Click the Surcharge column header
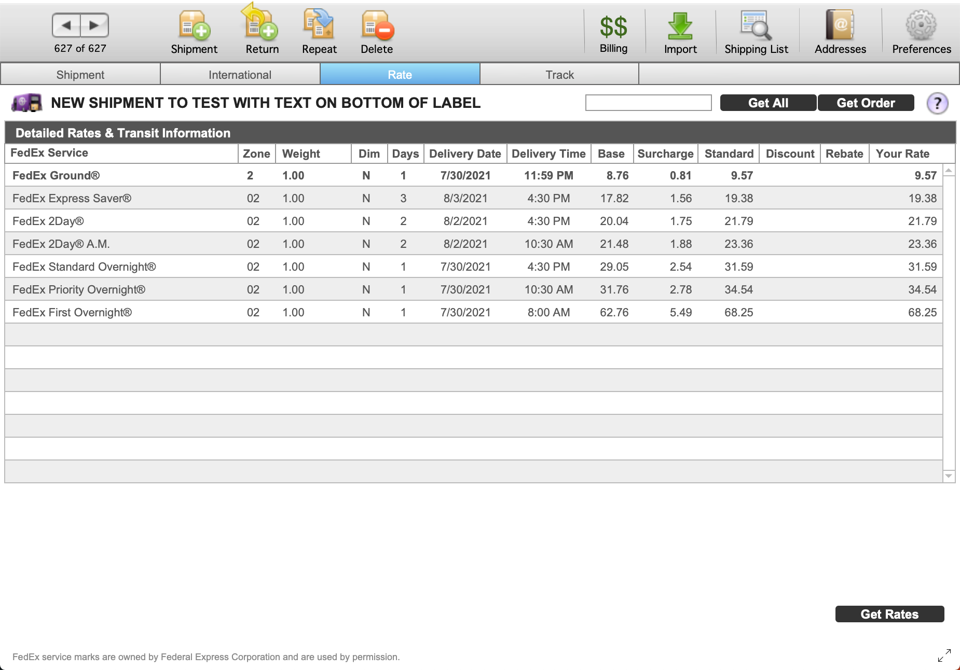Image resolution: width=960 pixels, height=670 pixels. tap(665, 153)
